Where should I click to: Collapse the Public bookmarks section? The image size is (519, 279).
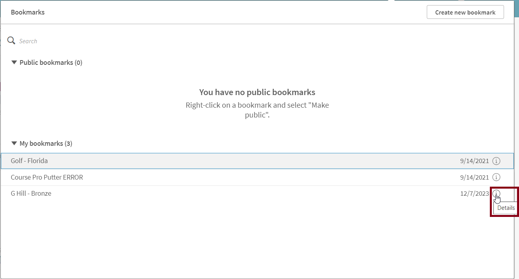click(14, 62)
